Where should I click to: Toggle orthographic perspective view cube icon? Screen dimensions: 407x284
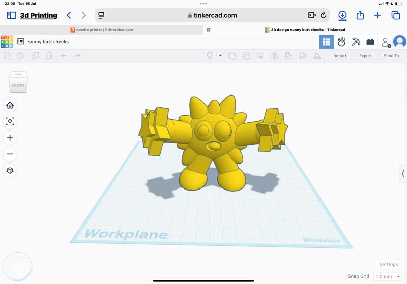point(10,171)
